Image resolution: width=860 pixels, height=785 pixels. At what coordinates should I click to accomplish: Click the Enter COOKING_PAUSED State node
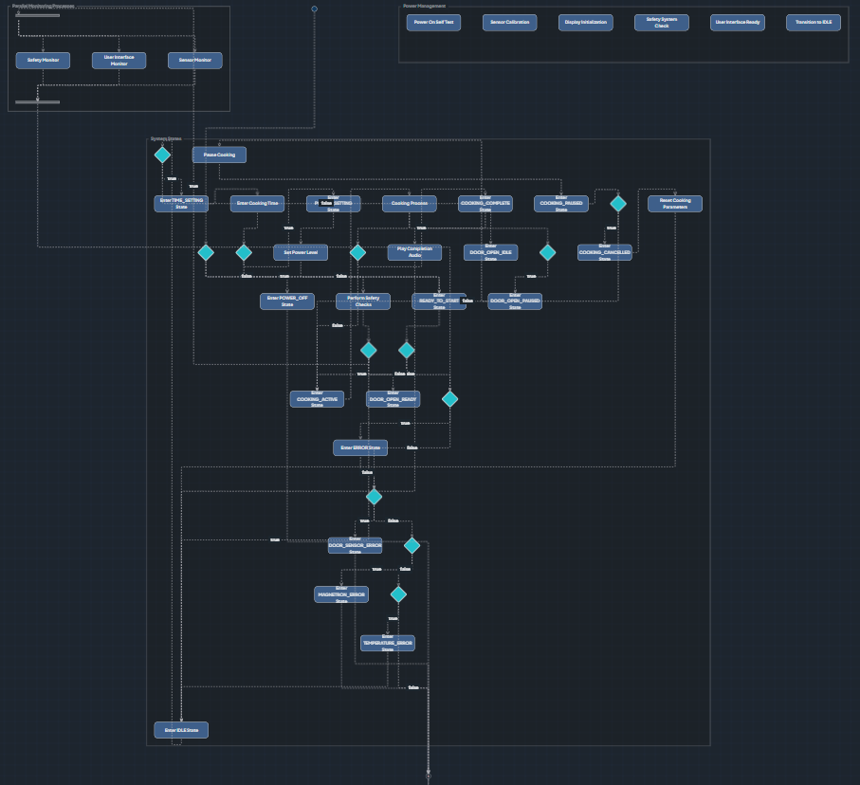click(x=561, y=204)
